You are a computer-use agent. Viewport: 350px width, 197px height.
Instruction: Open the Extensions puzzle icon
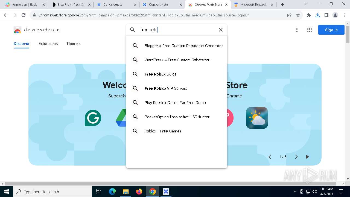point(309,15)
